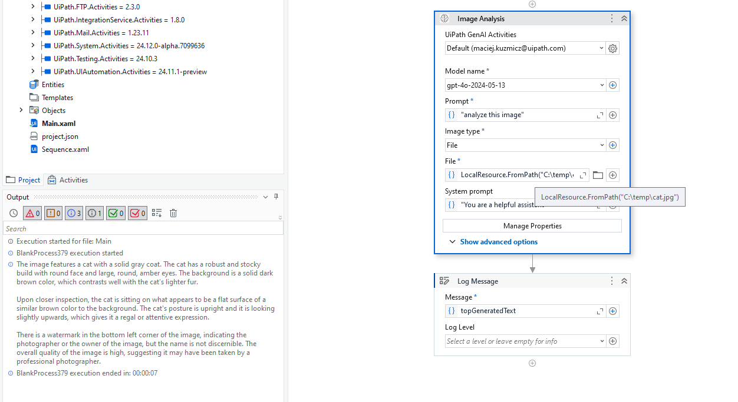Open the GenAI connection settings gear
The image size is (738, 402).
(612, 48)
